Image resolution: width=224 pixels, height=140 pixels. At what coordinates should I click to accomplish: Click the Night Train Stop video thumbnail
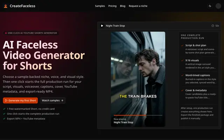138,79
